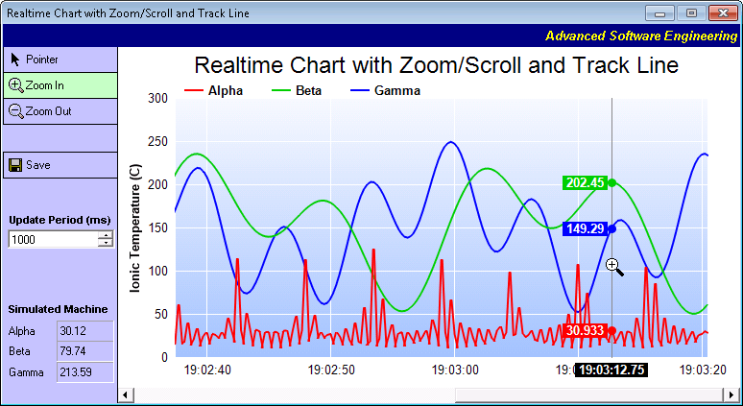Click the Save floppy disk icon
This screenshot has height=406, width=743.
click(15, 165)
